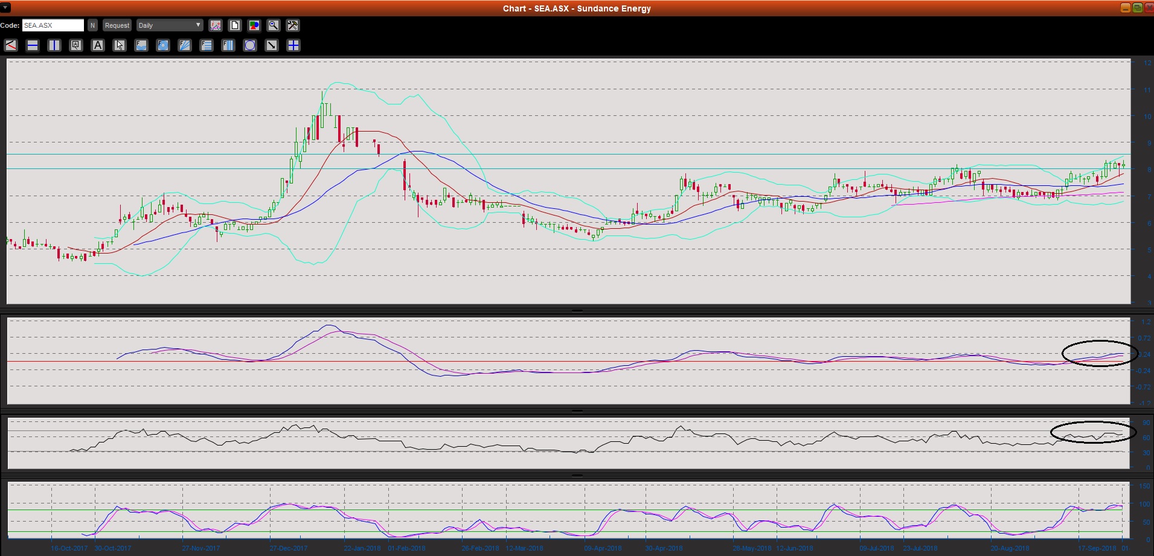This screenshot has height=556, width=1154.
Task: Click the divider handle below price chart
Action: point(577,310)
